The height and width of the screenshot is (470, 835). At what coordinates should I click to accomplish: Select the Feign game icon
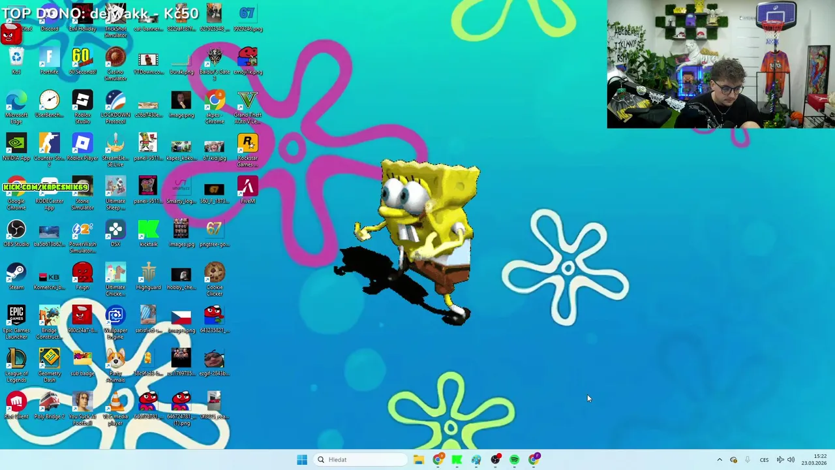[82, 277]
